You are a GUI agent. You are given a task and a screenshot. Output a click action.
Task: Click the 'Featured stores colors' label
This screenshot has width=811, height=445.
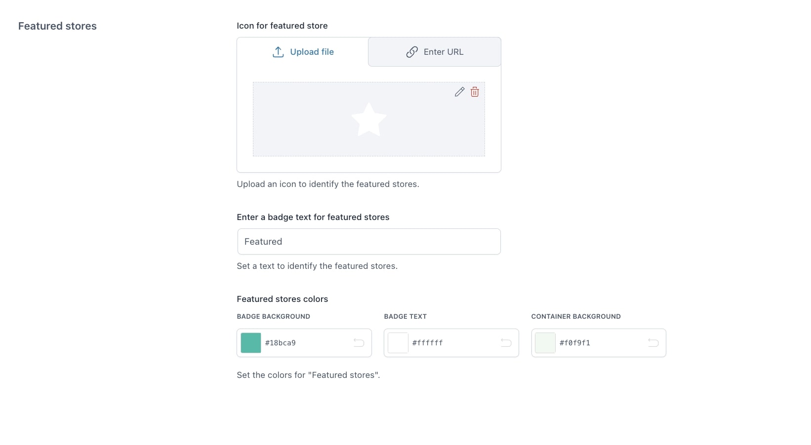[283, 299]
